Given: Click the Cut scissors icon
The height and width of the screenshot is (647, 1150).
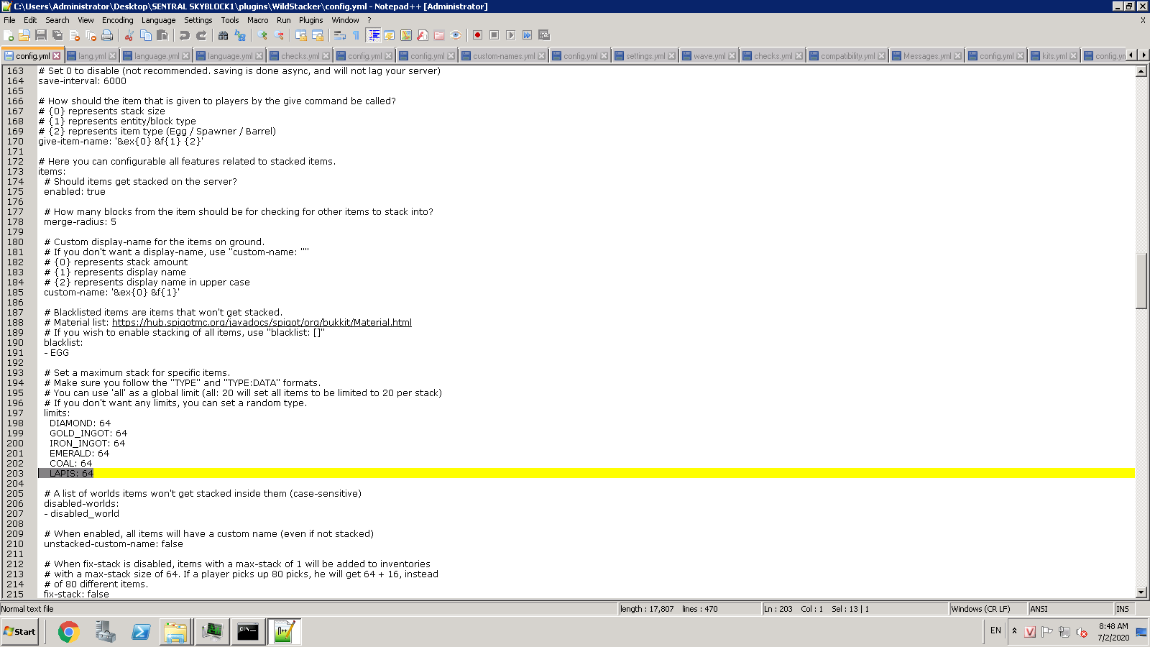Looking at the screenshot, I should pos(129,35).
